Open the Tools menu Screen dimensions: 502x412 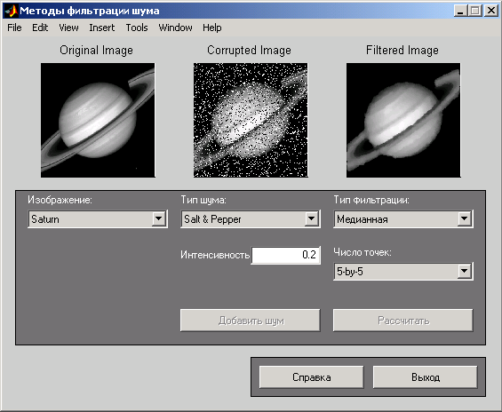coord(137,28)
